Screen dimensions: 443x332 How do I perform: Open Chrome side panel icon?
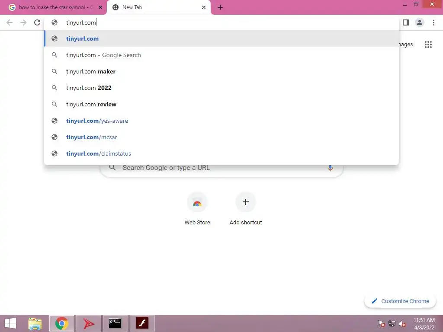406,22
